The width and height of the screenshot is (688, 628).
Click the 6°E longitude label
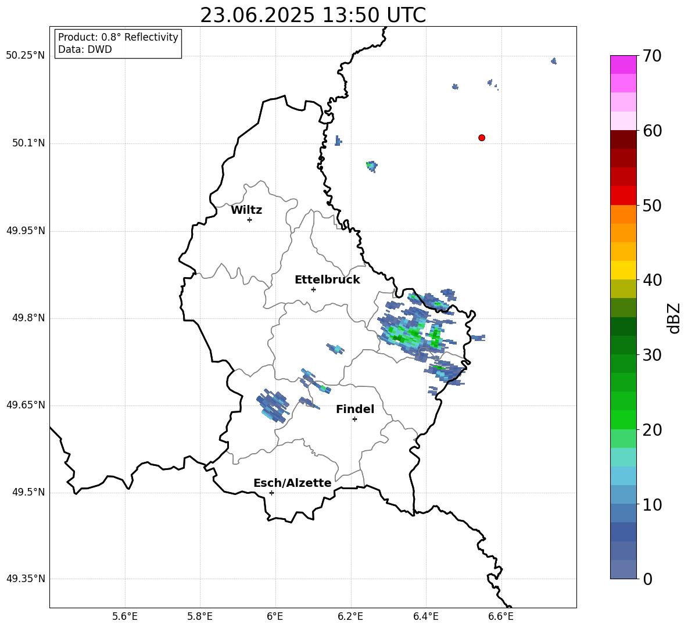coord(275,616)
